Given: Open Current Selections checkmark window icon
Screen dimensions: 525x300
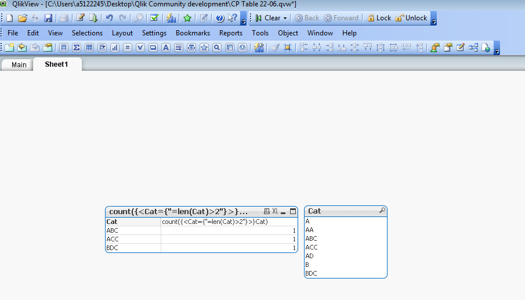Looking at the screenshot, I should pos(154,18).
